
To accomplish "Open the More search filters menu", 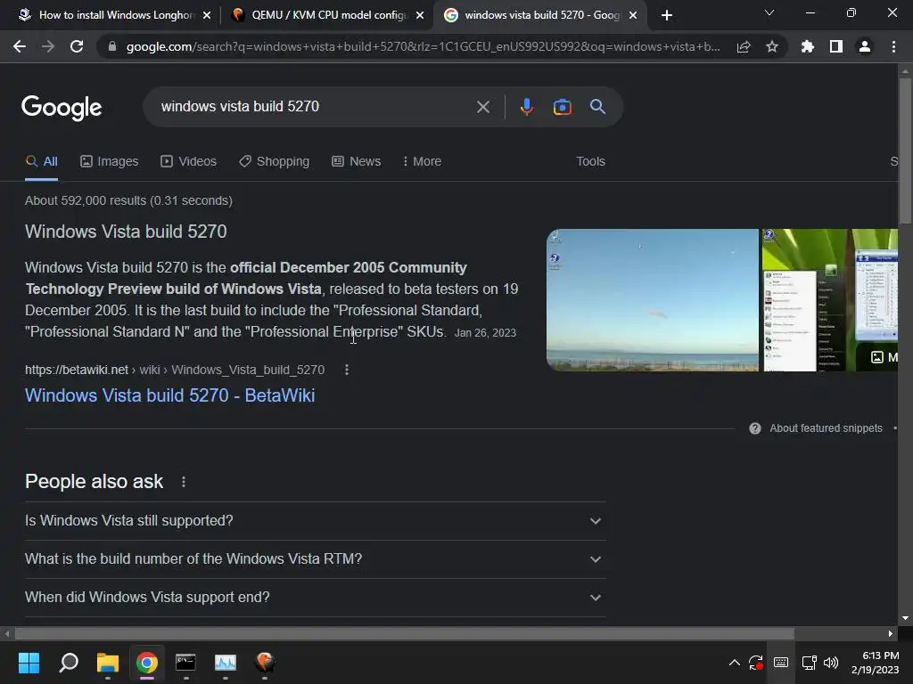I will tap(422, 162).
